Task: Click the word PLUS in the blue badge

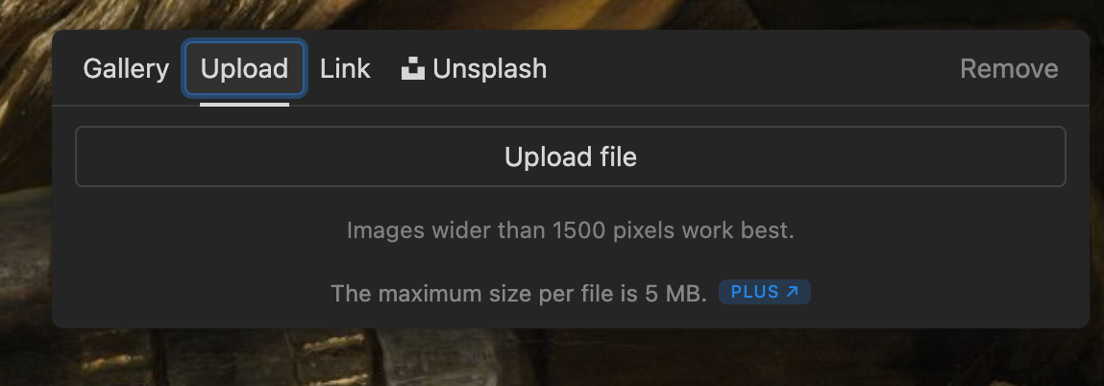Action: pos(755,292)
